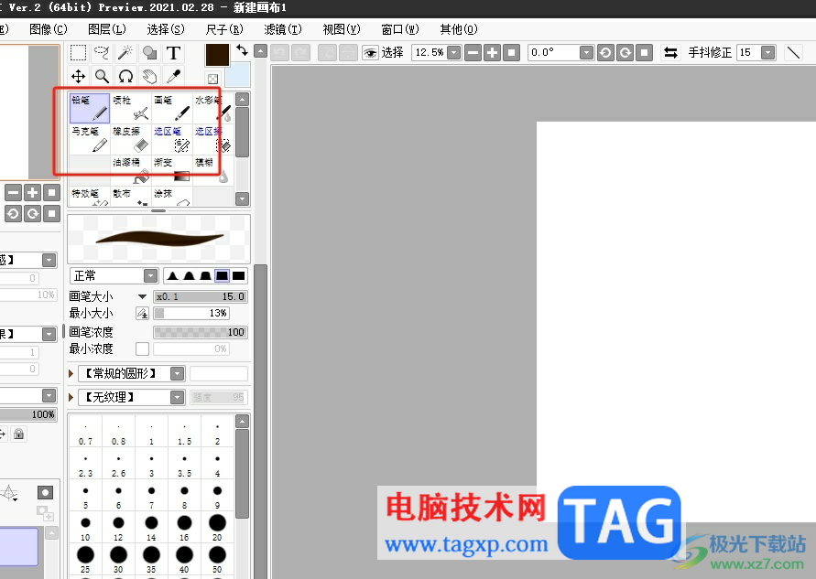The height and width of the screenshot is (579, 816).
Task: Choose the 选区笔 selection pen
Action: [x=172, y=139]
